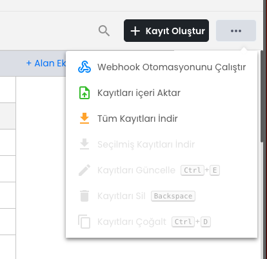The width and height of the screenshot is (267, 259).
Task: Click the search magnifier icon
Action: point(104,31)
